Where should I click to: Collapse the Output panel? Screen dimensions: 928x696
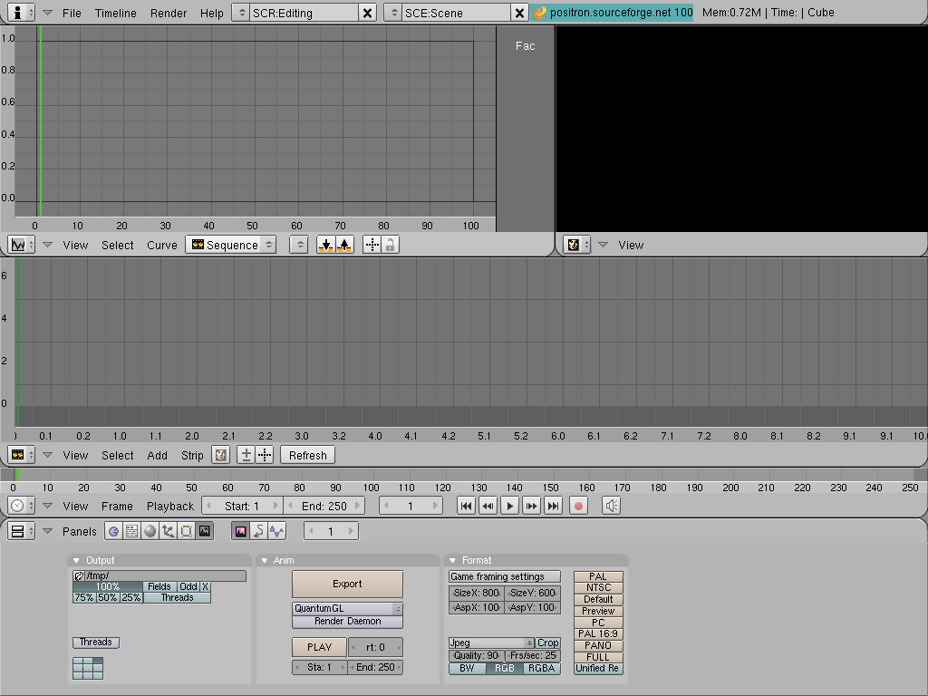point(76,560)
